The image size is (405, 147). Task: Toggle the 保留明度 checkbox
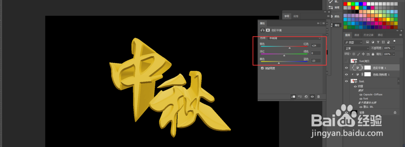(262, 68)
